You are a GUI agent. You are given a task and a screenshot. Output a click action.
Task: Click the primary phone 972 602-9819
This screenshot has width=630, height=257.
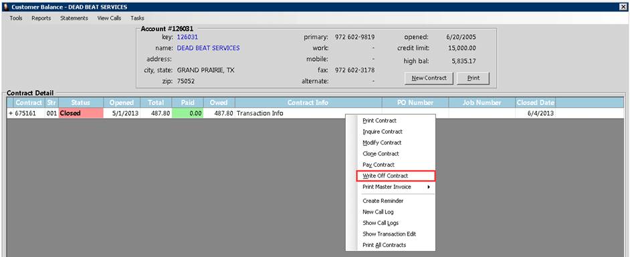[x=354, y=37]
